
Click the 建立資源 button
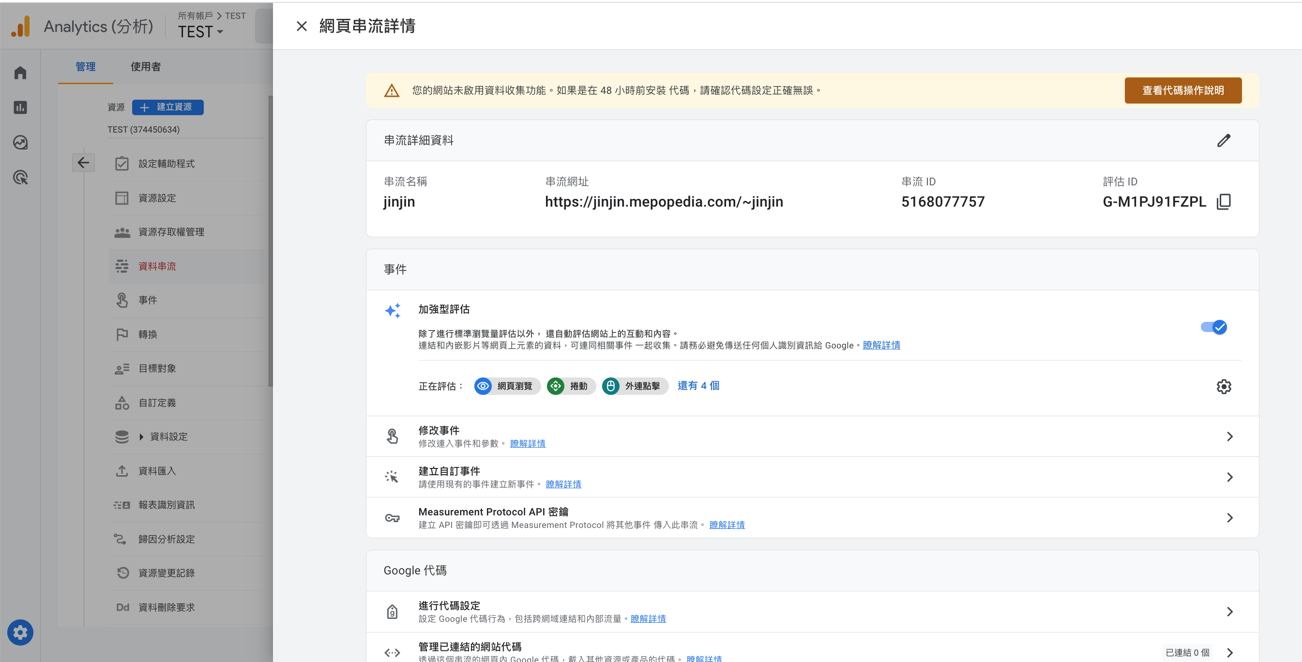(x=168, y=107)
